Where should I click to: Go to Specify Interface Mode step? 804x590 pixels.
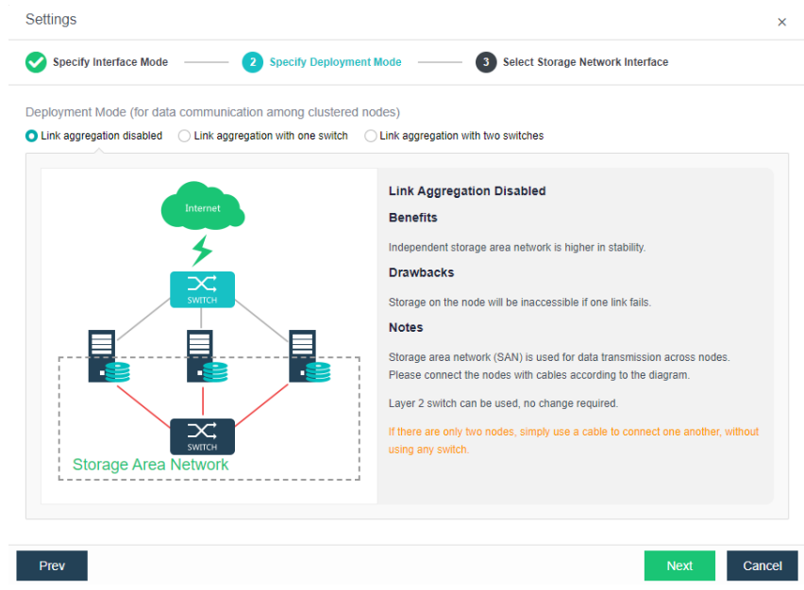pos(110,62)
